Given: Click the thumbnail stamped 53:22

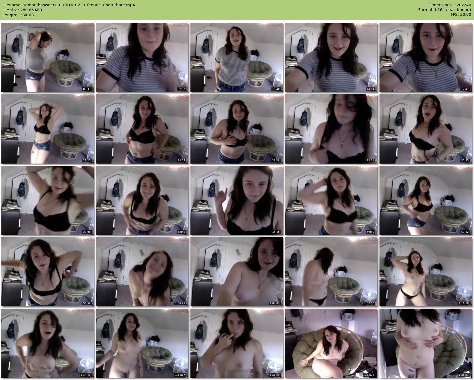Looking at the screenshot, I should pyautogui.click(x=426, y=200).
